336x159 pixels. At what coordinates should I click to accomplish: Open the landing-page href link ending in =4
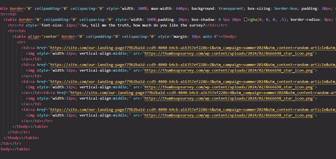click(x=203, y=93)
